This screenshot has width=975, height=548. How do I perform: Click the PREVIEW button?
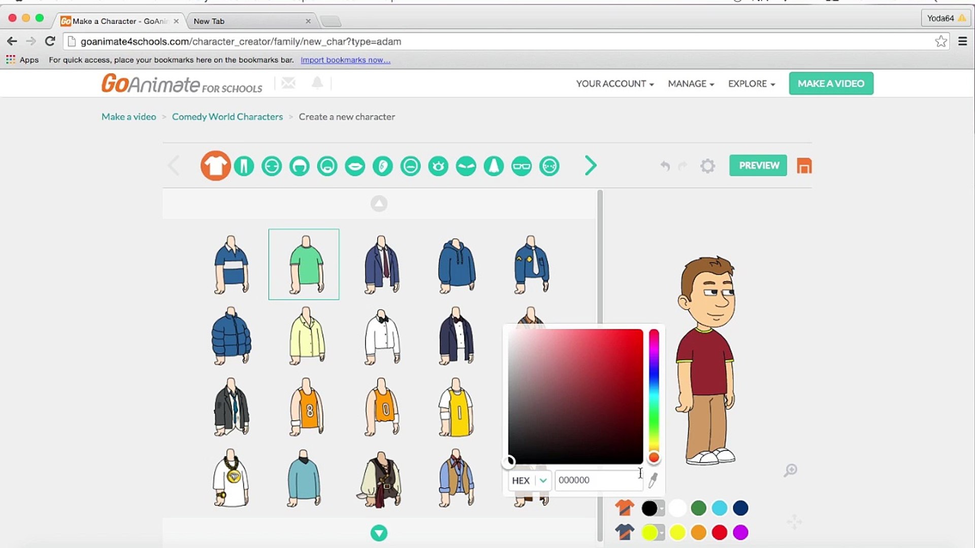point(758,165)
